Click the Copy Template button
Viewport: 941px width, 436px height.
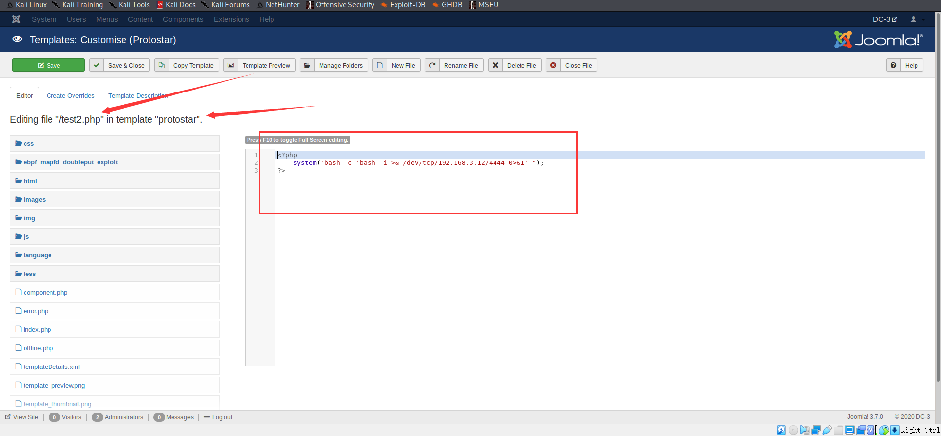coord(187,65)
